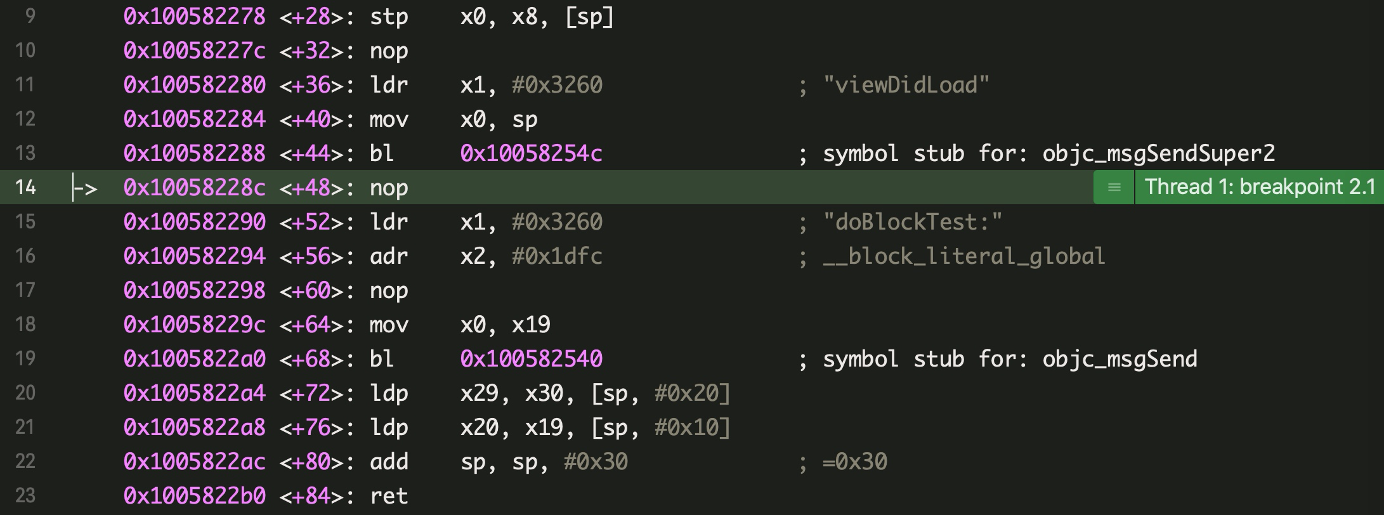Set breakpoint at line number 13 gutter
1384x515 pixels.
point(25,153)
